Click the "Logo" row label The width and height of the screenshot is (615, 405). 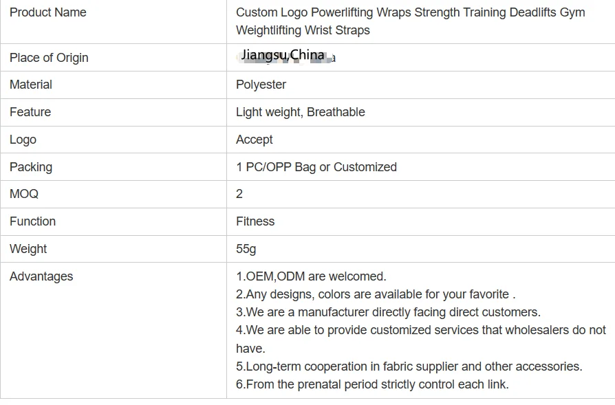(x=23, y=140)
